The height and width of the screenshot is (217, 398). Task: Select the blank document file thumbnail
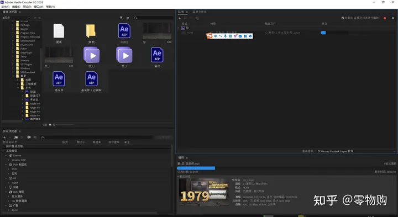(x=59, y=31)
